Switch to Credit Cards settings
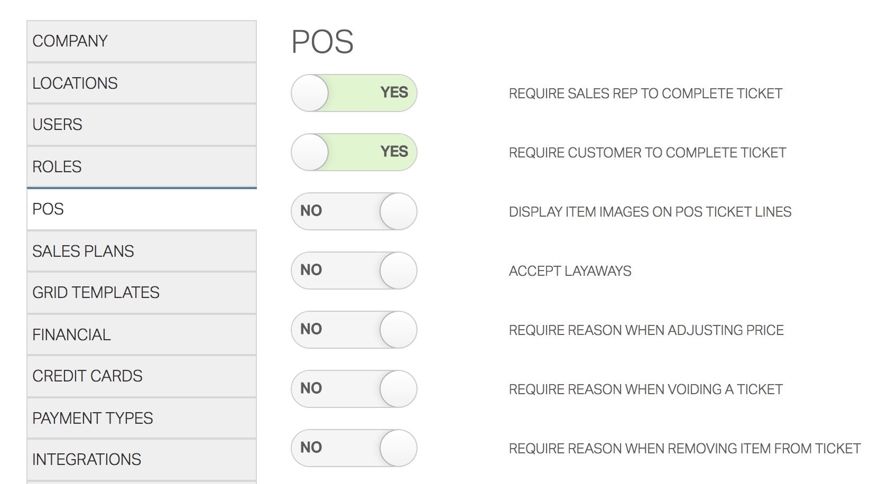Image resolution: width=888 pixels, height=484 pixels. 141,376
